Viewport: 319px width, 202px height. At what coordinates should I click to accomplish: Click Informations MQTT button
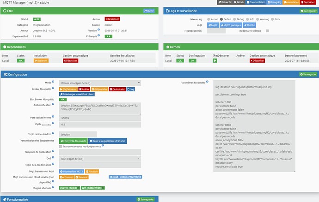pos(72,172)
